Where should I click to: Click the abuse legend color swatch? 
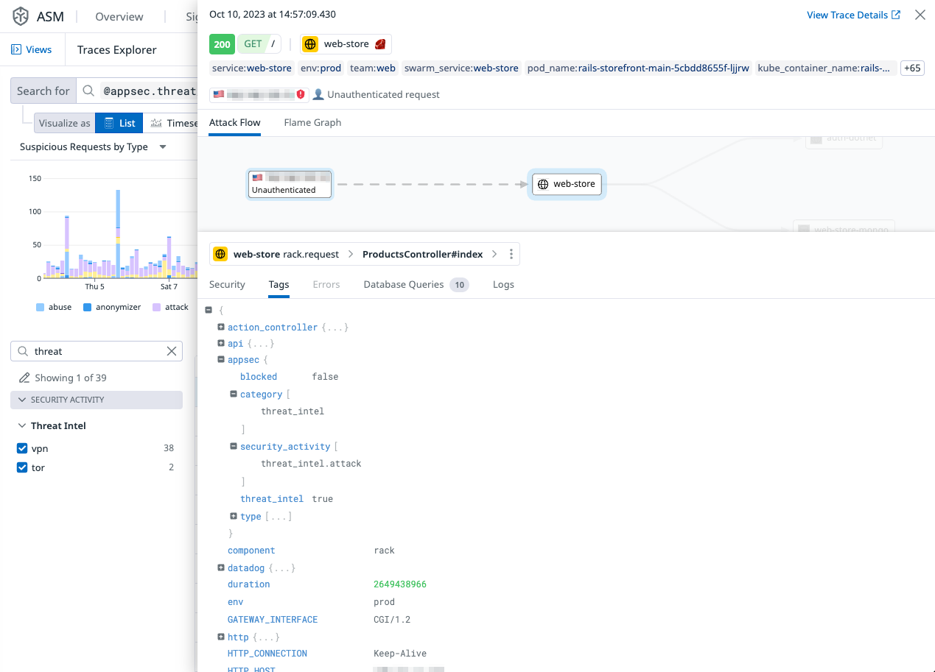(x=40, y=307)
